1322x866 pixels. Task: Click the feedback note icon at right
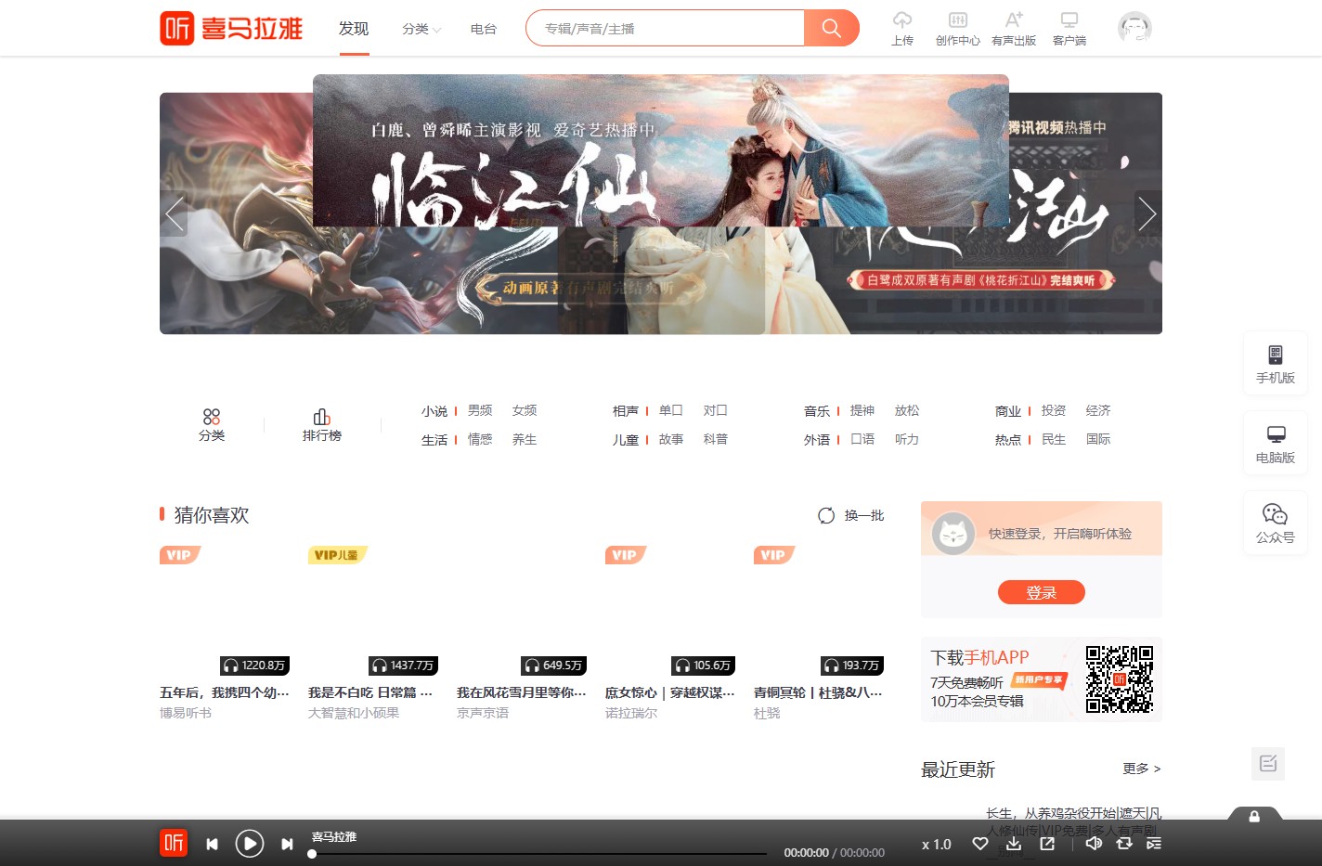[x=1268, y=764]
